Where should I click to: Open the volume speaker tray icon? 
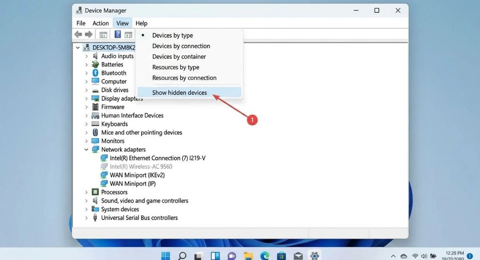point(424,256)
